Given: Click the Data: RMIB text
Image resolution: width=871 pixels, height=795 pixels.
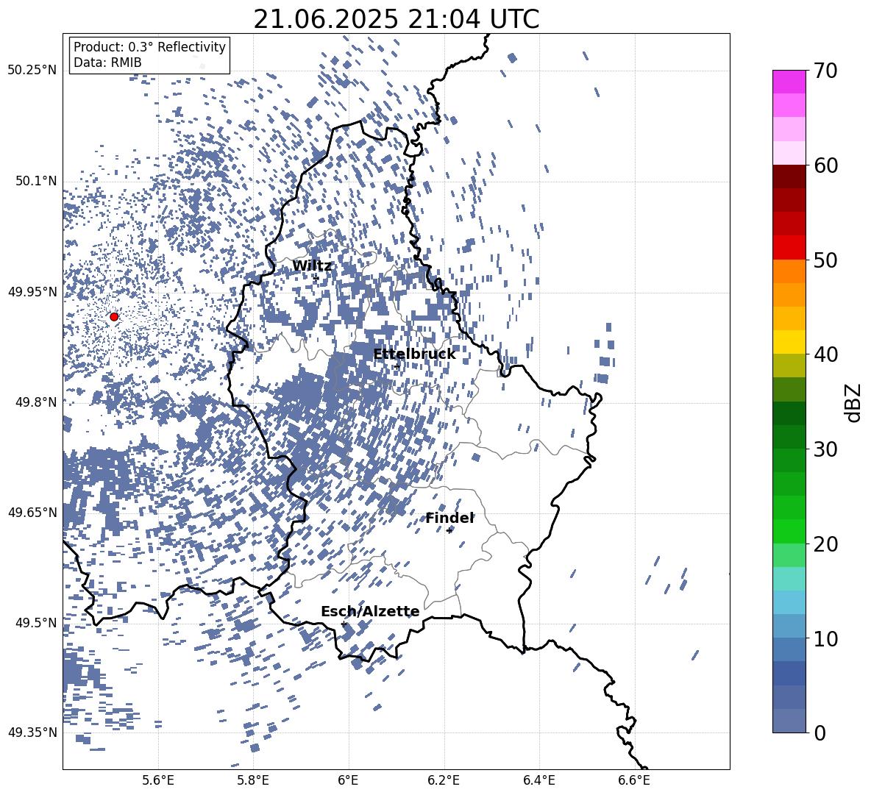Looking at the screenshot, I should click(x=107, y=63).
